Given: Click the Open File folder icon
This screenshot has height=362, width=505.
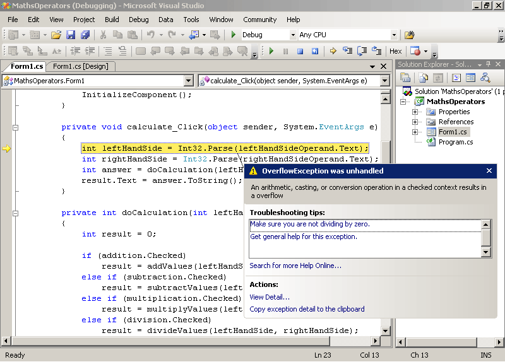Looking at the screenshot, I should [x=56, y=35].
